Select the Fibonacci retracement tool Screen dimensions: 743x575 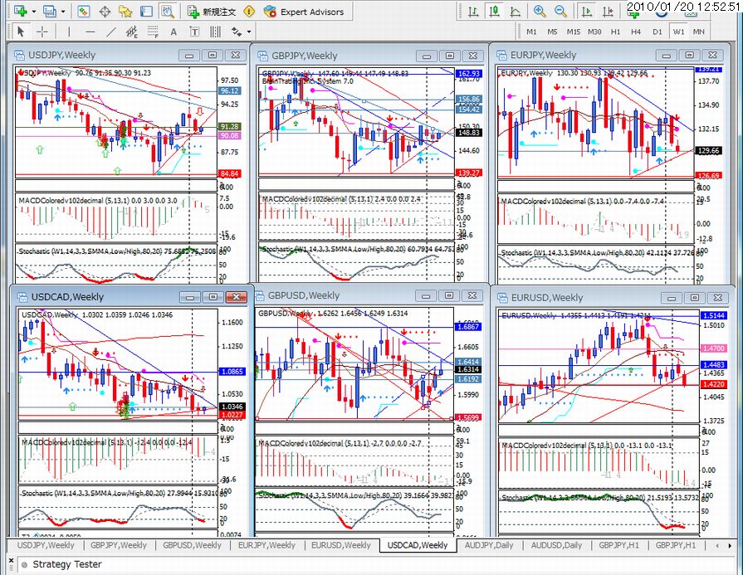pos(153,32)
